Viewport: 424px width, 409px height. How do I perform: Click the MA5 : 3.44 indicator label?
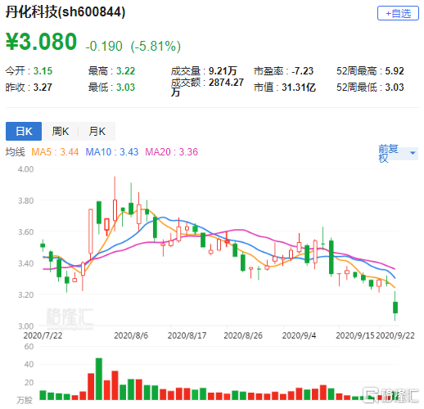55,151
